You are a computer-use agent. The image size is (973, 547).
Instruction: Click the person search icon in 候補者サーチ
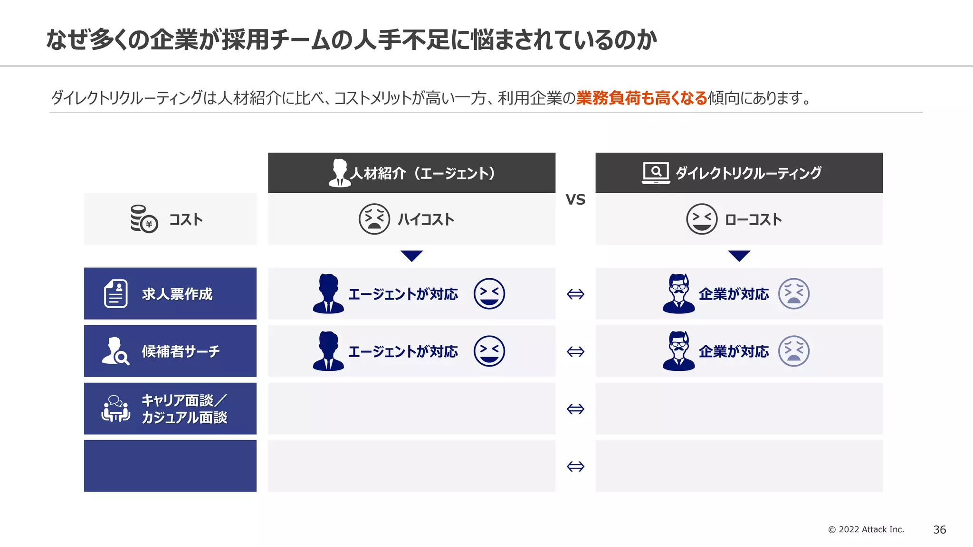pos(115,351)
